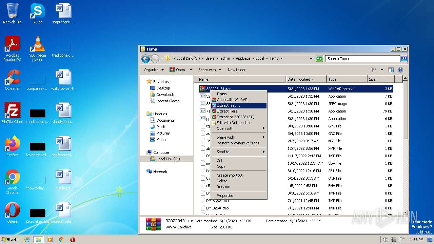Select Recent Places in Favorites
Image resolution: width=434 pixels, height=244 pixels.
pos(168,101)
